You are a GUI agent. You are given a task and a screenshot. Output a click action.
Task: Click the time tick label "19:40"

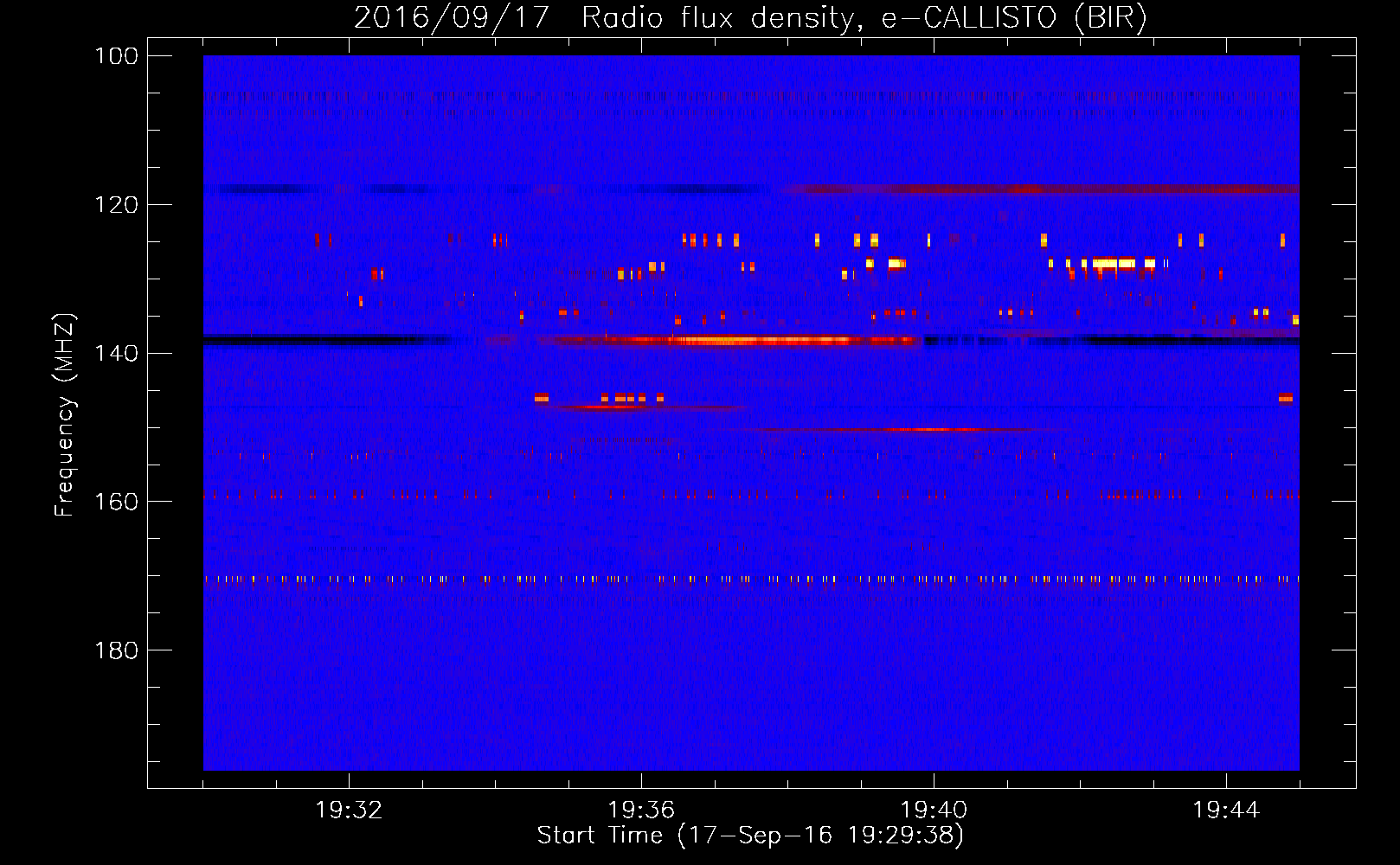[934, 811]
